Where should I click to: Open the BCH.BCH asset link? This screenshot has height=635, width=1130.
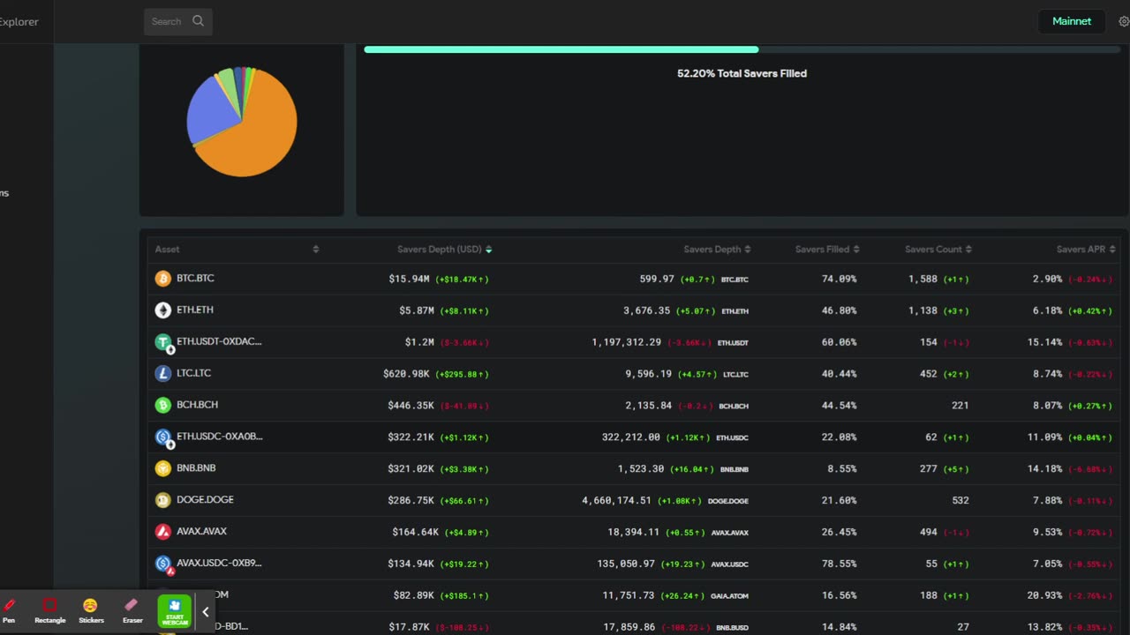click(197, 405)
